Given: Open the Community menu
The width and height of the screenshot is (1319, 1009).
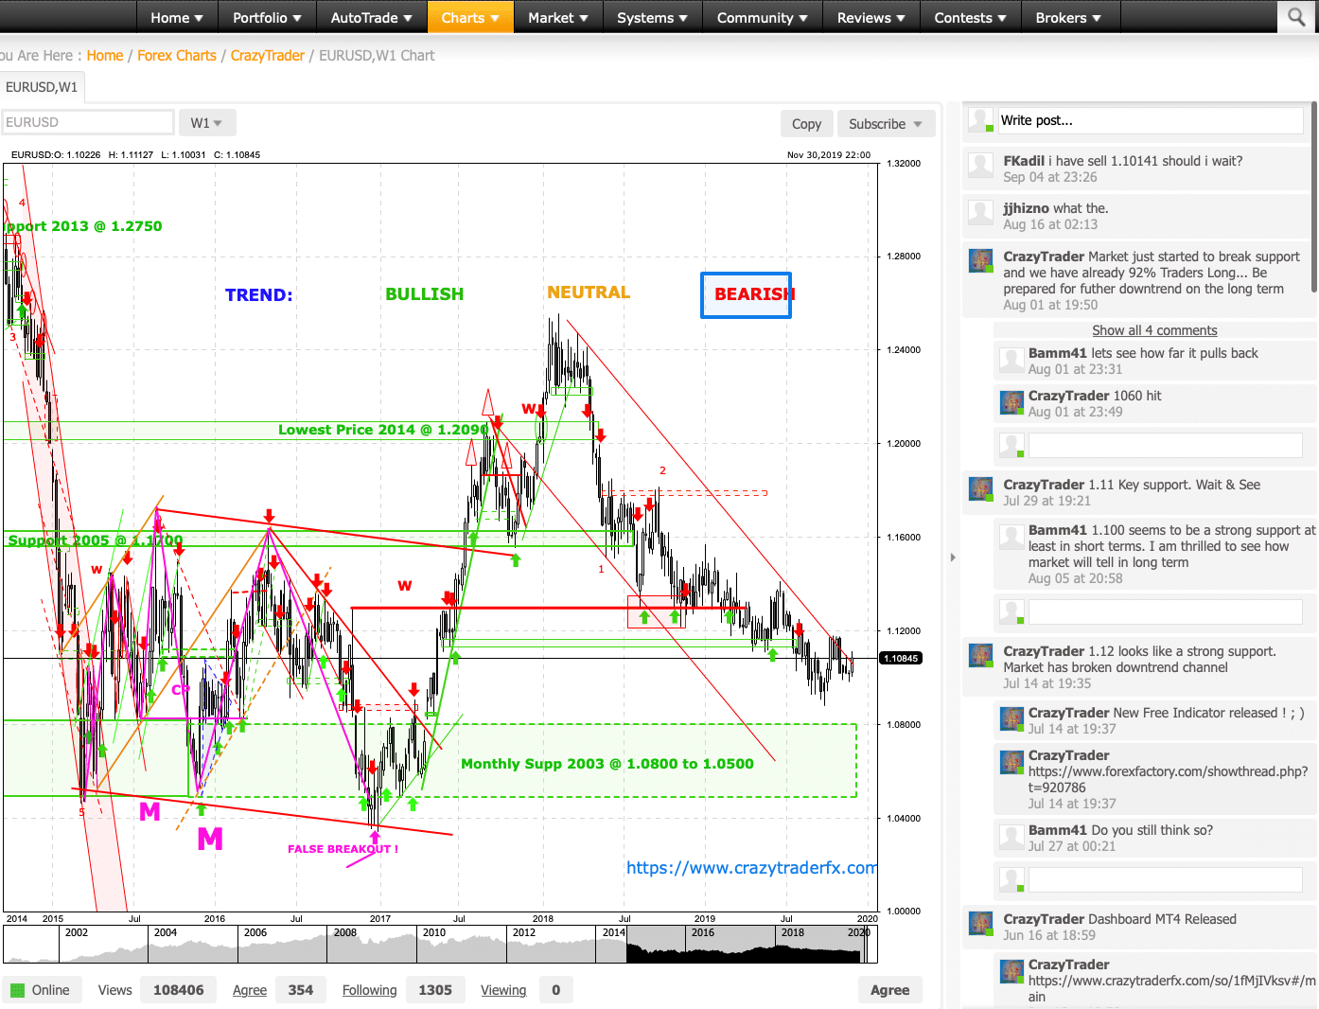Looking at the screenshot, I should tap(762, 17).
